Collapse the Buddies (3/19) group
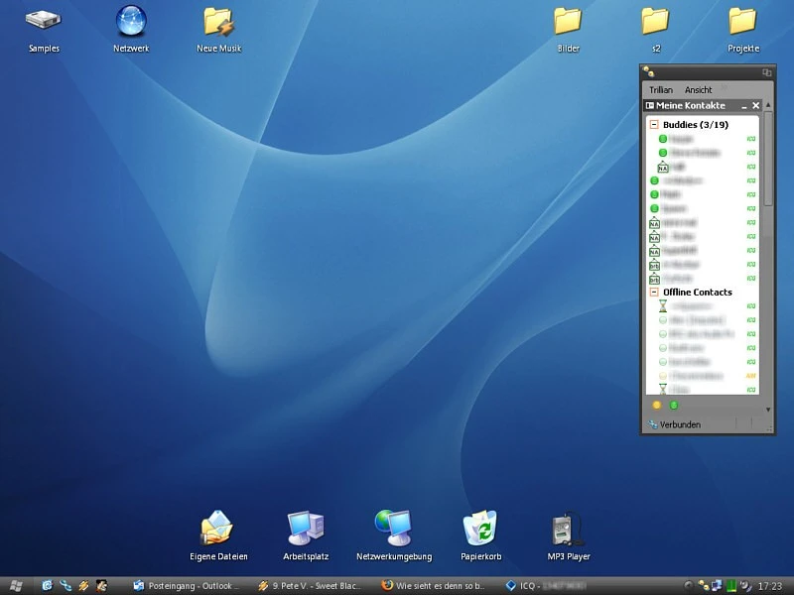 (655, 125)
